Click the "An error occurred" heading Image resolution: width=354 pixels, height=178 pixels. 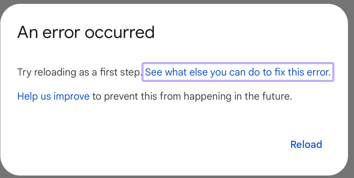[x=86, y=33]
